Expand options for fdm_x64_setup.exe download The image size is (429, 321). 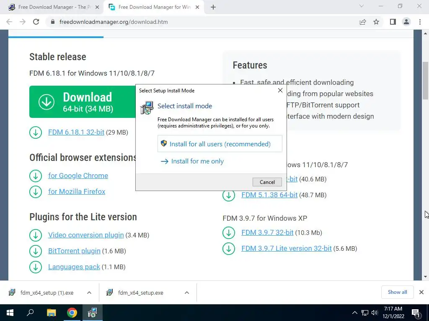pos(187,293)
